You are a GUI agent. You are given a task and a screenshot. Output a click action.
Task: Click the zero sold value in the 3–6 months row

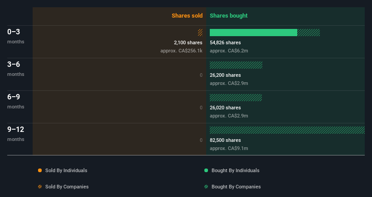[201, 75]
